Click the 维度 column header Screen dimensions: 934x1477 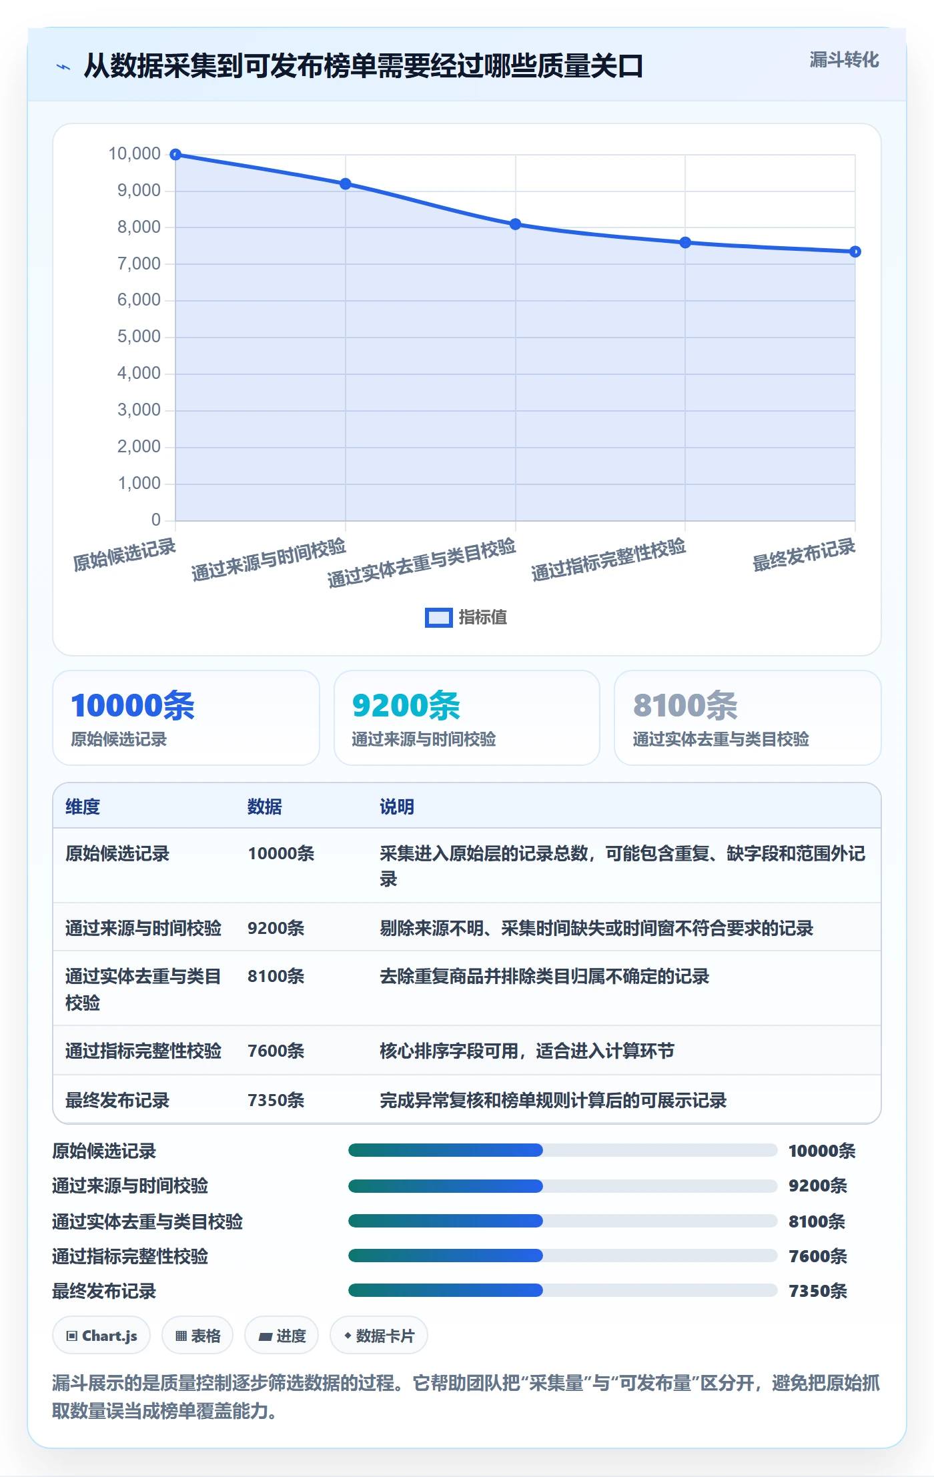coord(83,807)
